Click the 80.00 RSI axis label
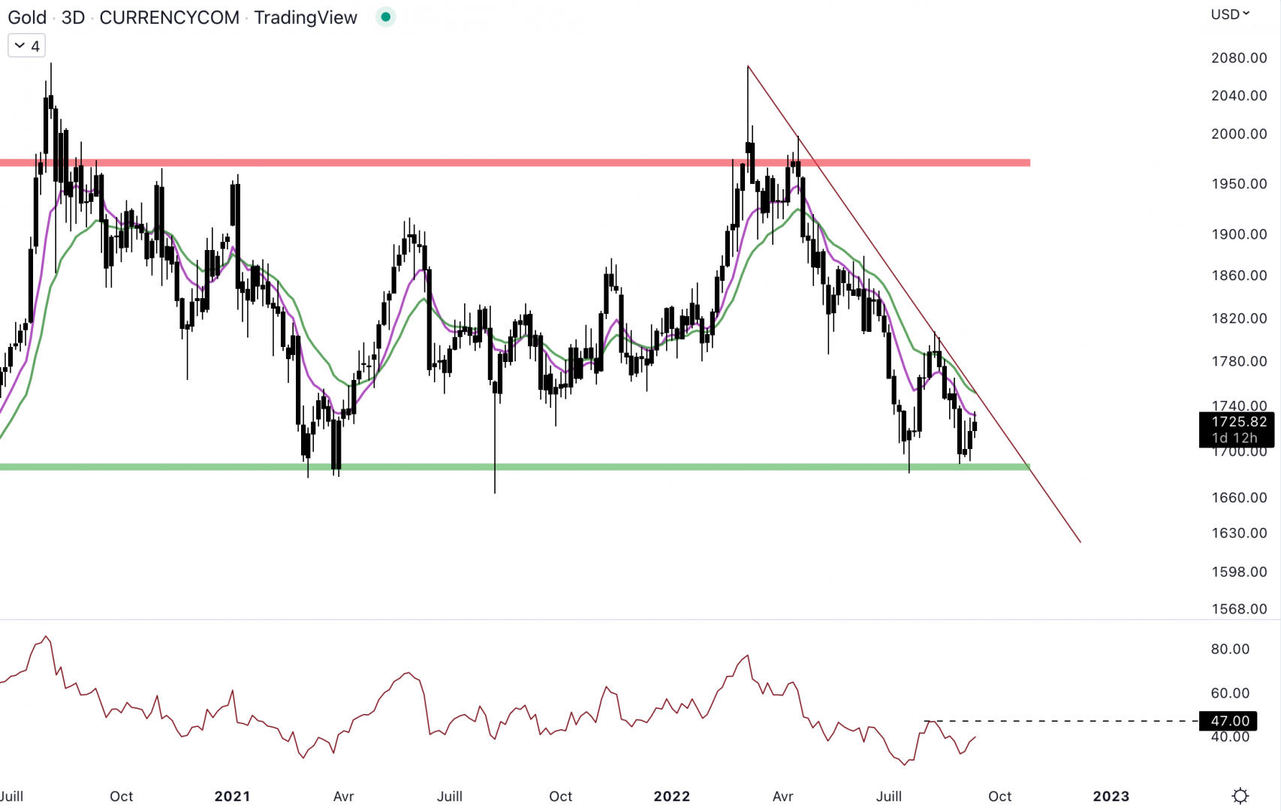This screenshot has height=811, width=1281. tap(1230, 649)
